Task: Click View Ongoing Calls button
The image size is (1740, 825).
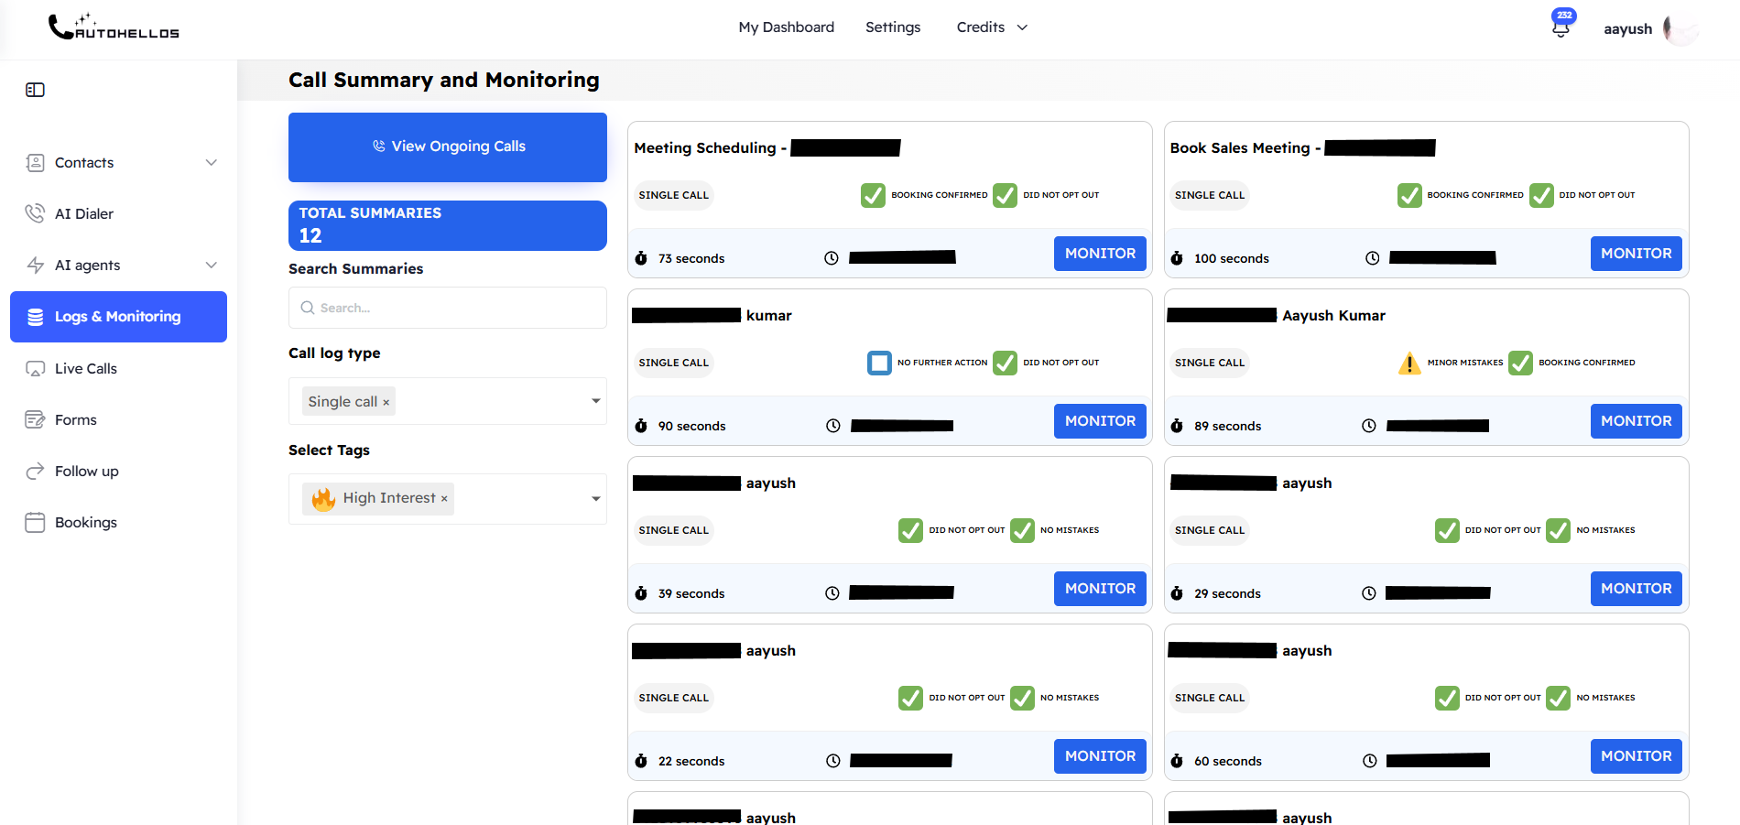Action: (448, 147)
